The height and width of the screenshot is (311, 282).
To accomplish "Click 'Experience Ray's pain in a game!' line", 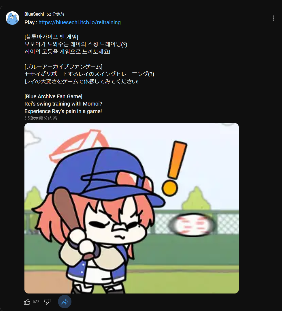I will [63, 111].
